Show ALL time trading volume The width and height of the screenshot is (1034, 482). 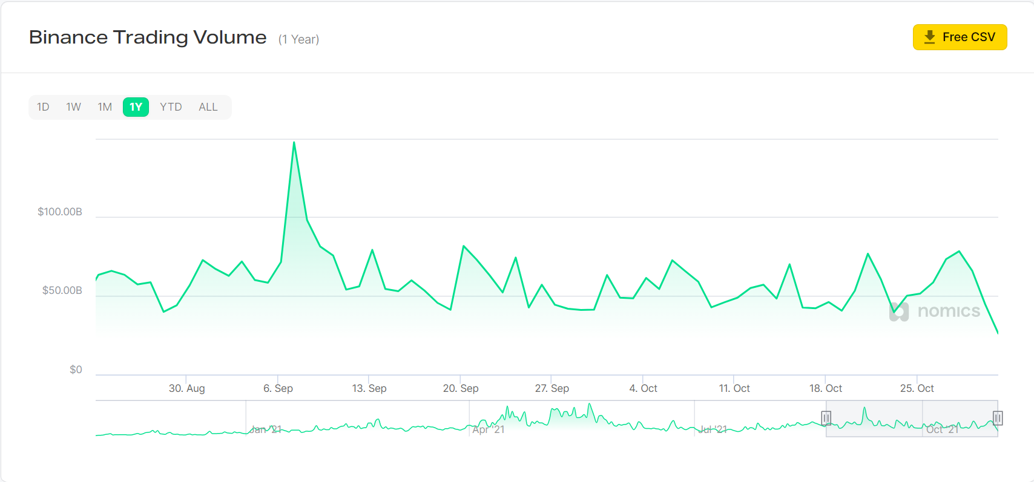tap(208, 107)
